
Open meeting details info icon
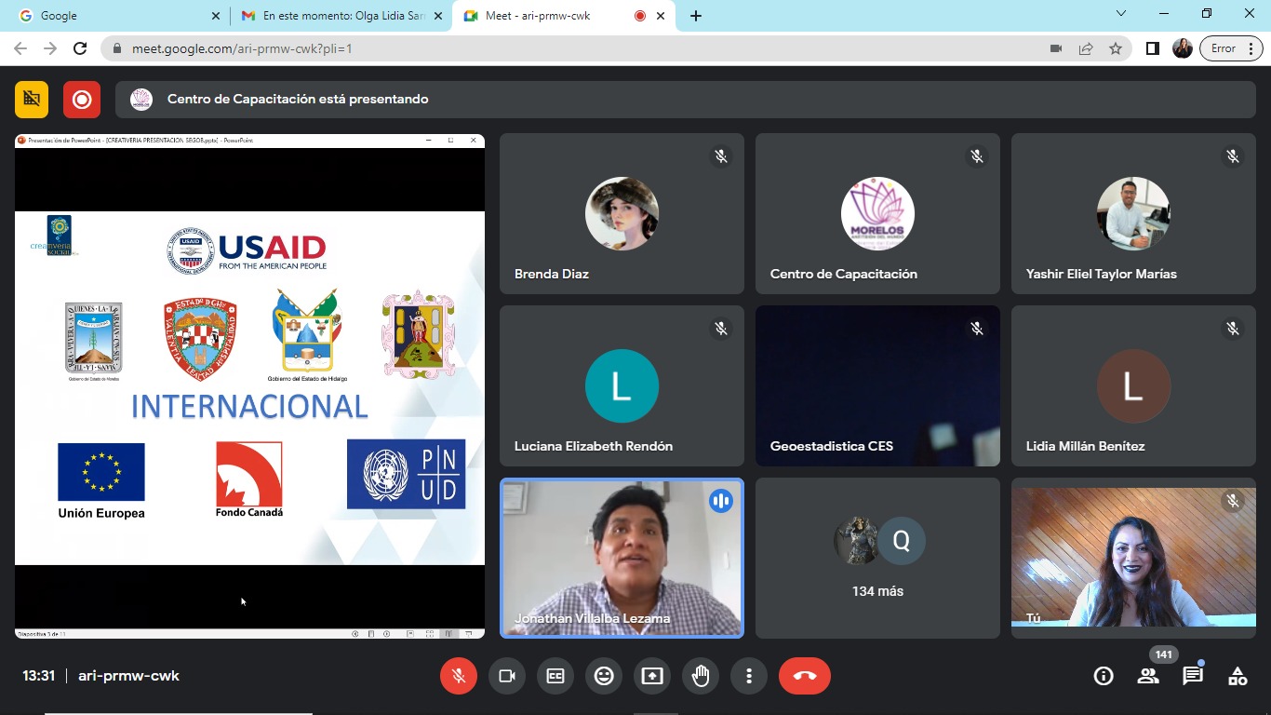1104,676
